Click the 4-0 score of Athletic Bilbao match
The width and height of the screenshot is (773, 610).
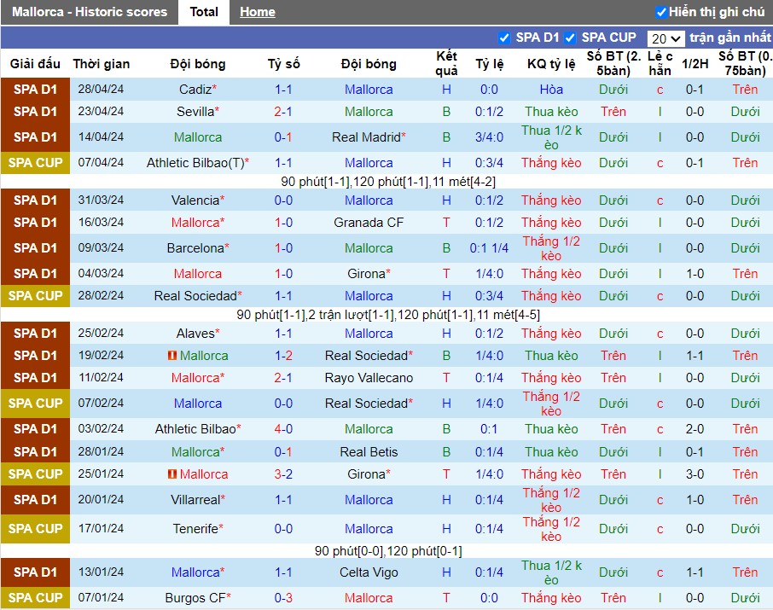(283, 429)
